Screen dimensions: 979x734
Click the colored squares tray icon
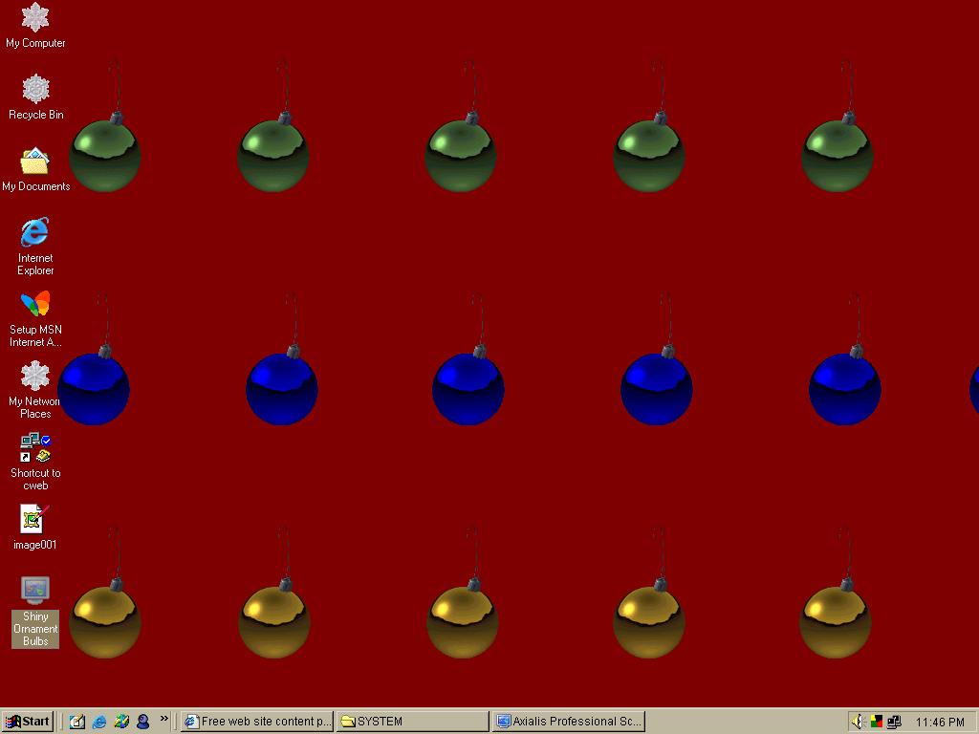tap(876, 722)
